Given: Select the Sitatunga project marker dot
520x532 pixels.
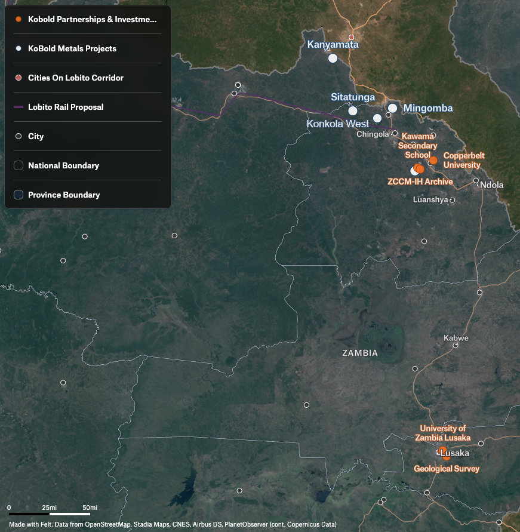Looking at the screenshot, I should 353,110.
